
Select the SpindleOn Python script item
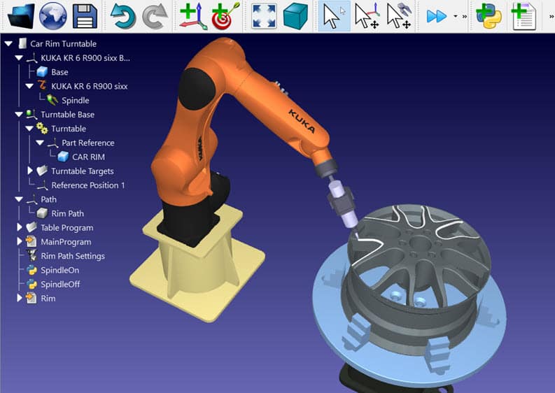tap(59, 270)
